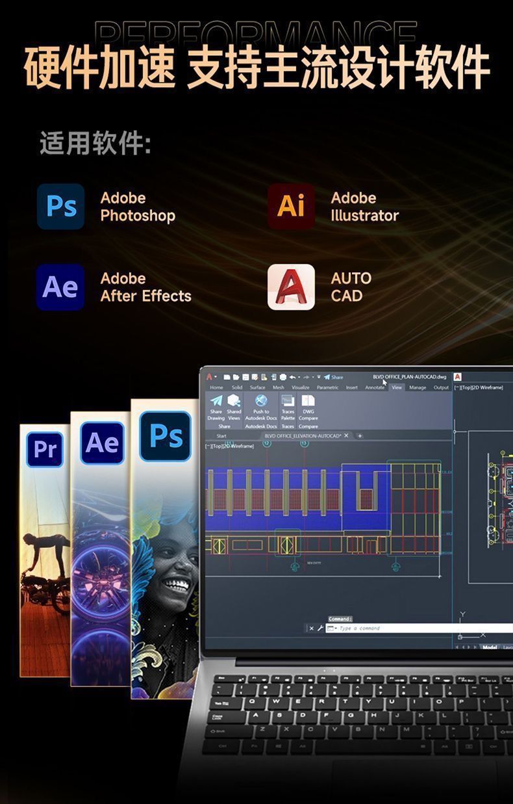This screenshot has height=804, width=513.
Task: Click the AUTO CAD text label
Action: coord(351,287)
